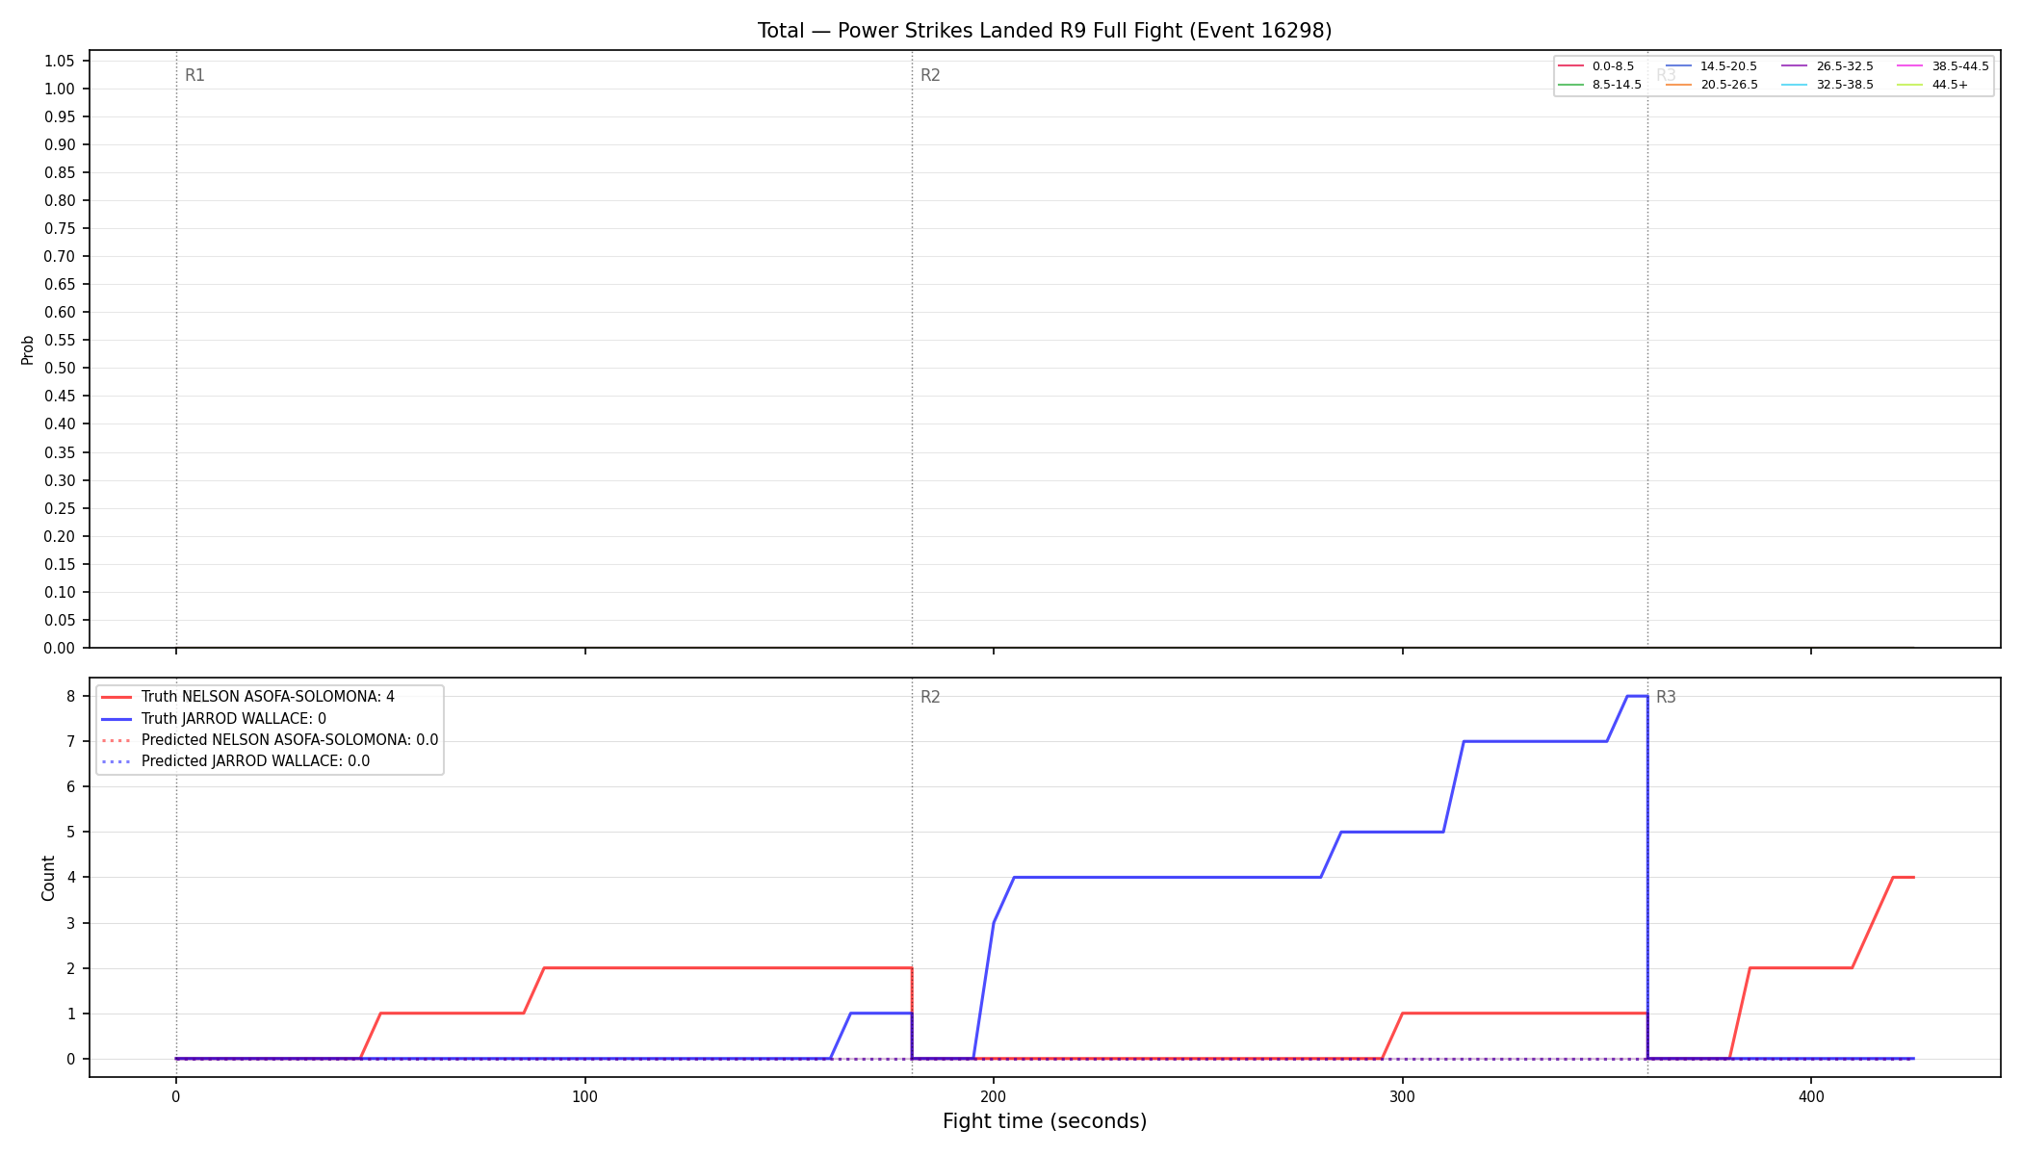Viewport: 2022px width, 1155px height.
Task: Select the 26.5-32.5 legend entry
Action: coord(1828,66)
